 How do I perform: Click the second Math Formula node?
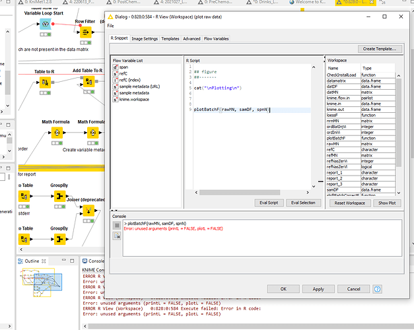[x=92, y=133]
